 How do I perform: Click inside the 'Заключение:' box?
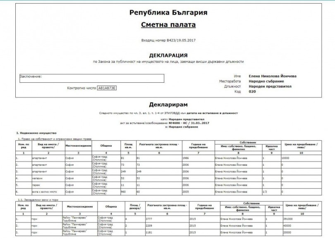point(92,79)
